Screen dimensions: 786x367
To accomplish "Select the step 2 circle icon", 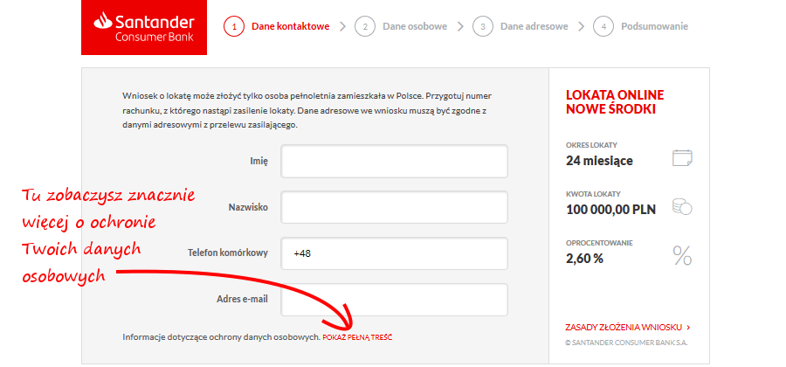I will click(x=365, y=26).
